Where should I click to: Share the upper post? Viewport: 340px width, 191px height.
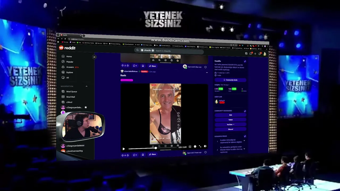coord(152,66)
